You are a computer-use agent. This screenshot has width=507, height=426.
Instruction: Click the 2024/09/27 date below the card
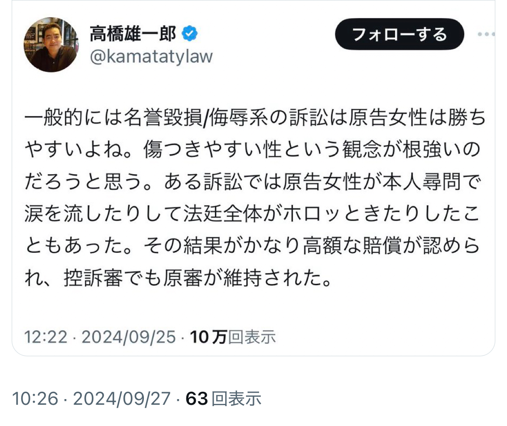tap(122, 399)
